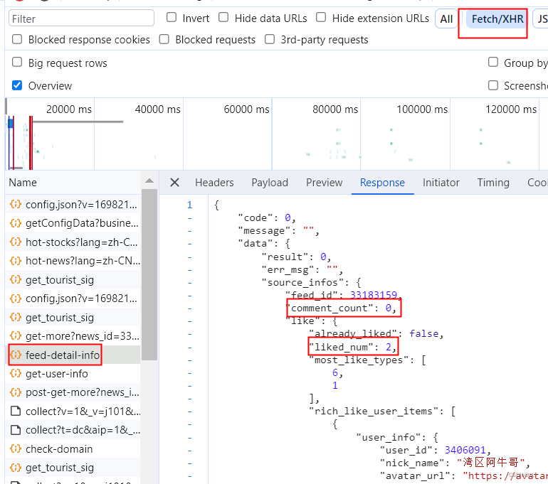
Task: Click the request list scroll up arrow
Action: pos(149,181)
